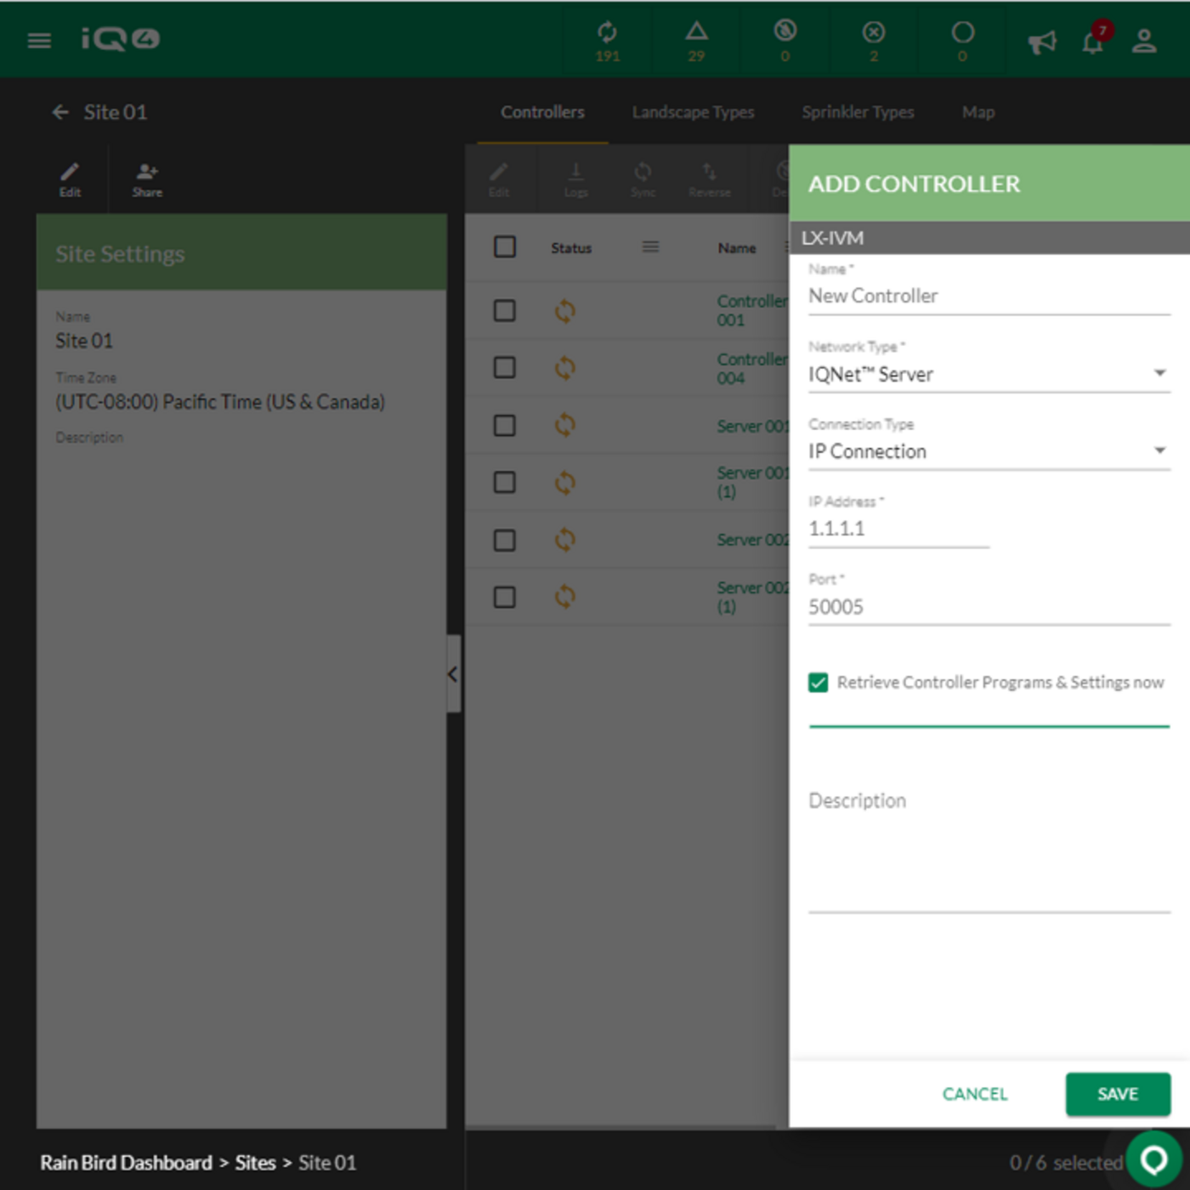Open the Server 001 (1) name link
The width and height of the screenshot is (1190, 1190).
tap(751, 482)
